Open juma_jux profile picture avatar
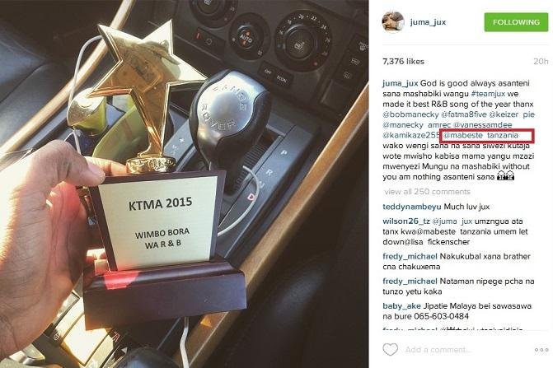The image size is (553, 368). tap(393, 22)
